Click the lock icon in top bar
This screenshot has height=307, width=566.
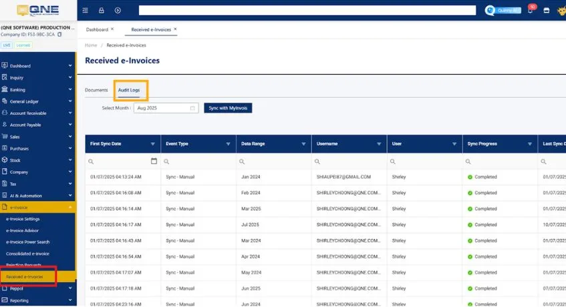click(x=102, y=11)
